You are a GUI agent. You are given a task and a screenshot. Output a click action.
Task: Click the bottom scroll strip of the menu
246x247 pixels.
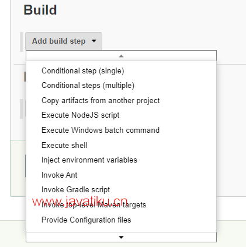(121, 237)
